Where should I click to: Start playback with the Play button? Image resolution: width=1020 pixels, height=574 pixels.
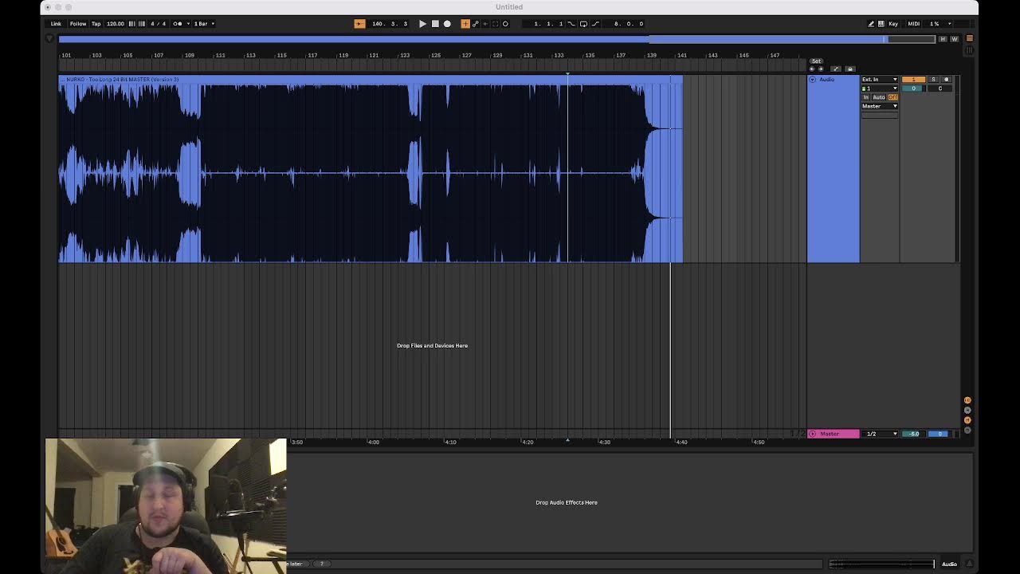[x=422, y=24]
